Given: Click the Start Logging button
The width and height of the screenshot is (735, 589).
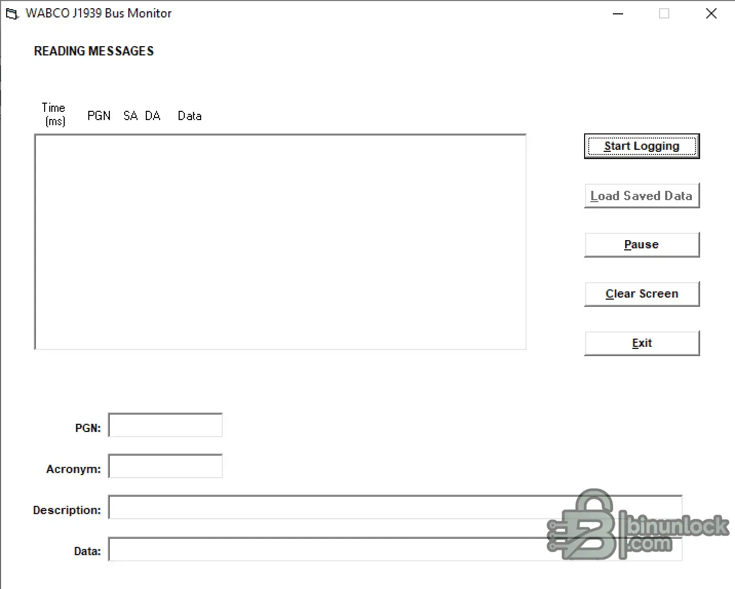Looking at the screenshot, I should [642, 146].
